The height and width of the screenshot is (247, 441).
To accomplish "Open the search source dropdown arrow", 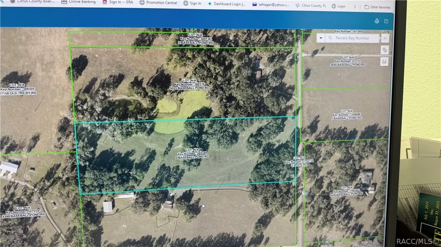I will [x=321, y=38].
